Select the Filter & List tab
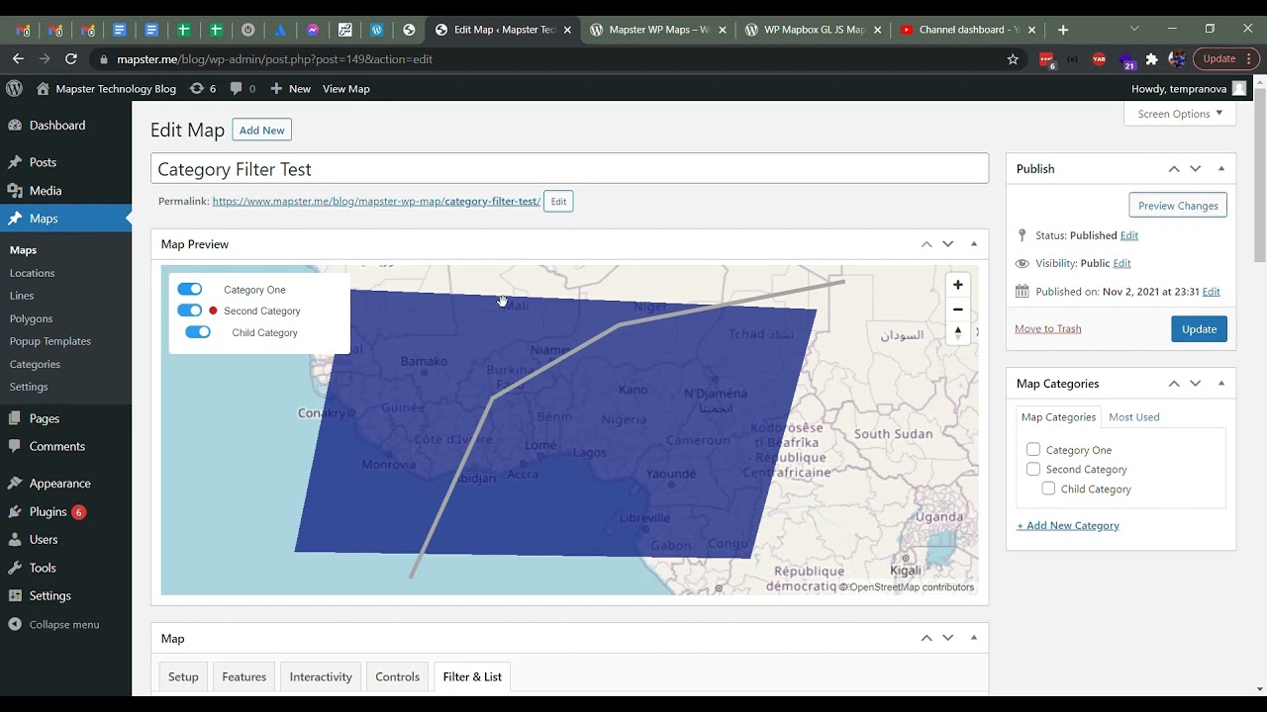Viewport: 1267px width, 712px height. point(472,677)
